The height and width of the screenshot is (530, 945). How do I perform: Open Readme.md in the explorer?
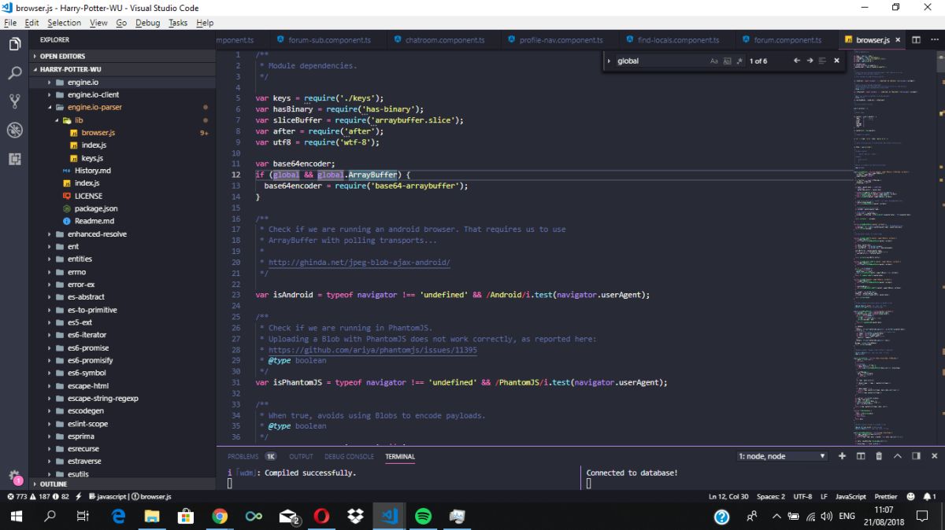click(94, 221)
